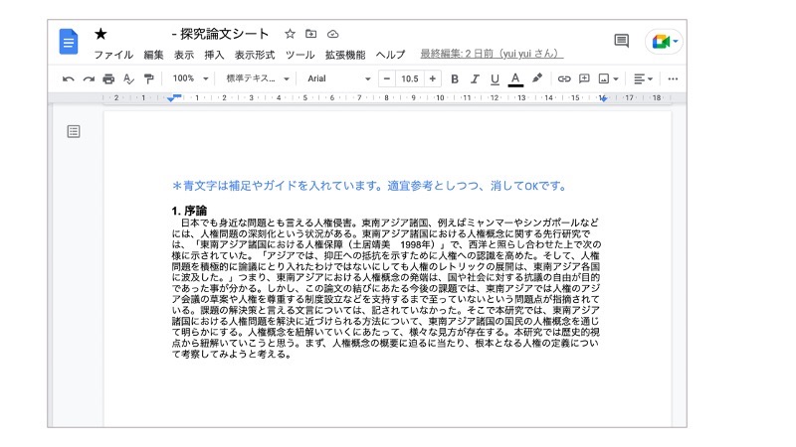Click the add comment toolbar icon
The image size is (796, 447).
pos(585,78)
